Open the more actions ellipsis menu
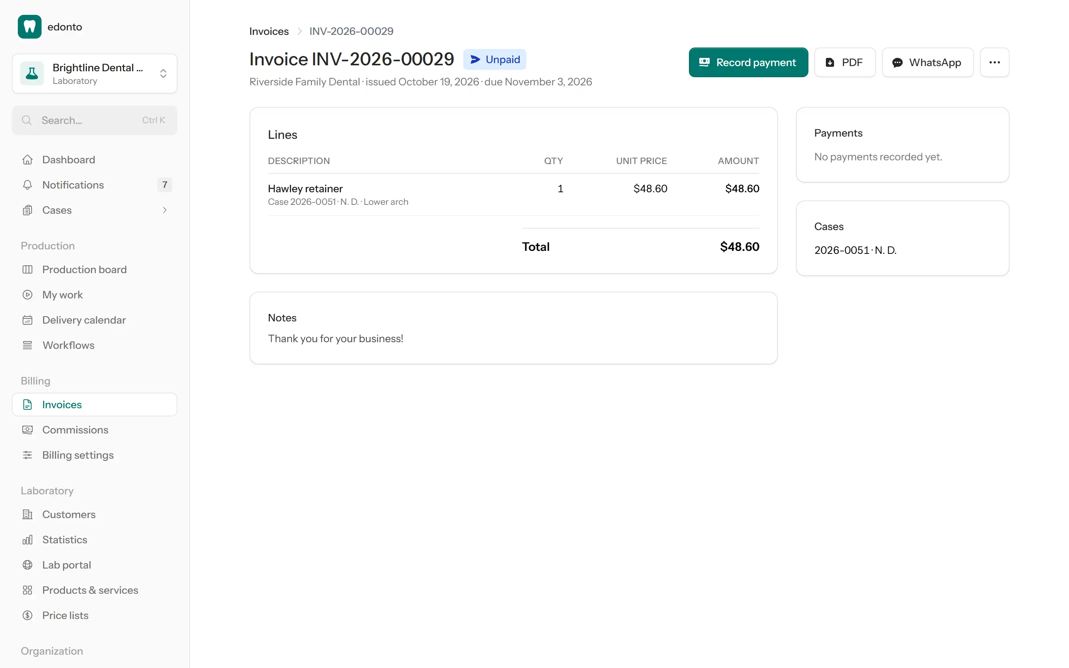The image size is (1069, 668). 994,62
